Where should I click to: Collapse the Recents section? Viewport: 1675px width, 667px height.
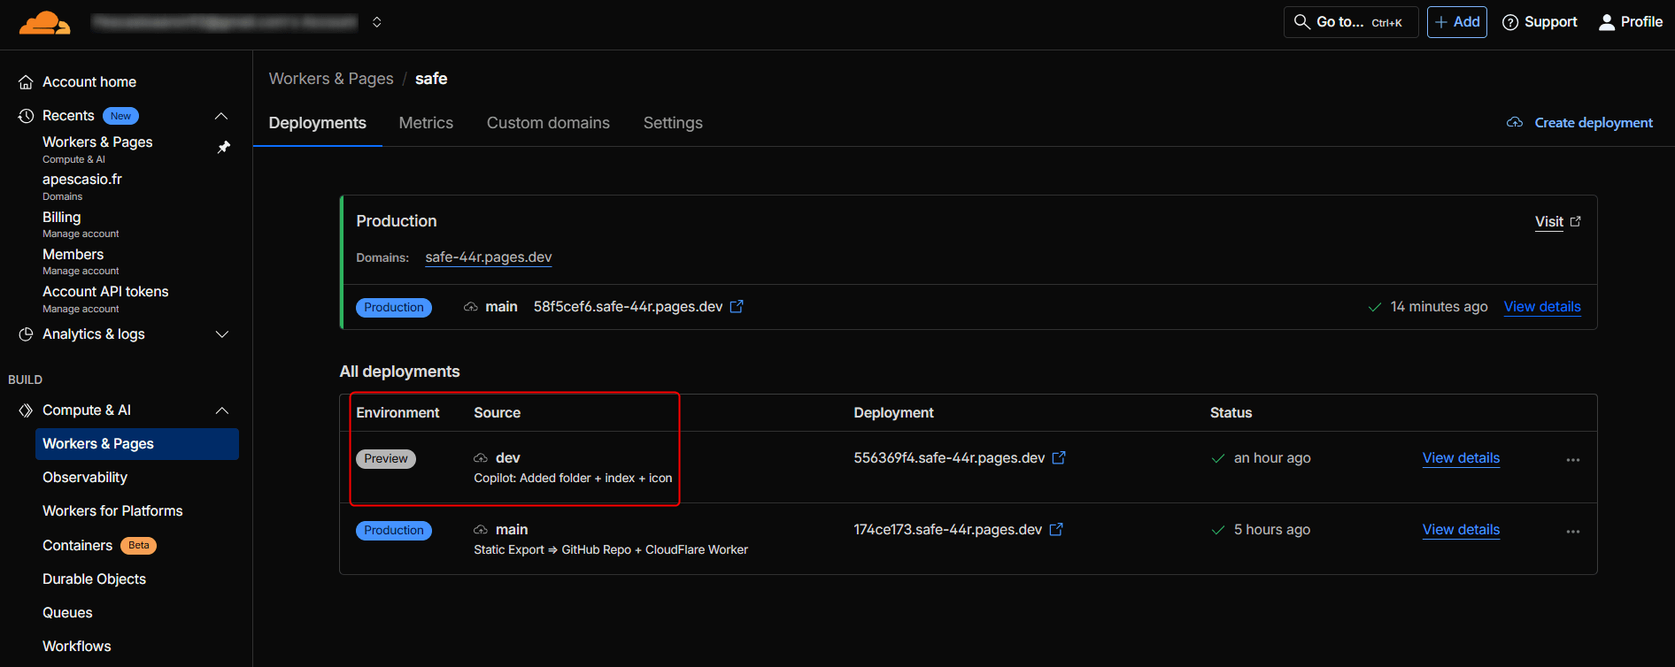pos(221,116)
